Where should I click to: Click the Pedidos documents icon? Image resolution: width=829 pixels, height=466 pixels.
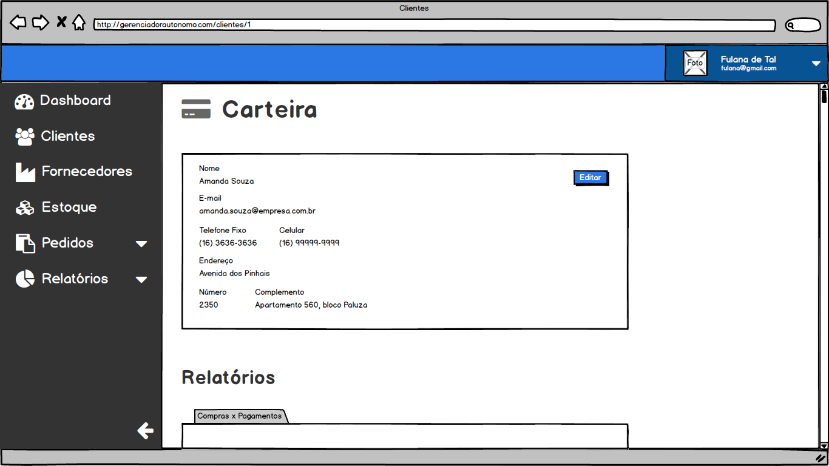(25, 243)
